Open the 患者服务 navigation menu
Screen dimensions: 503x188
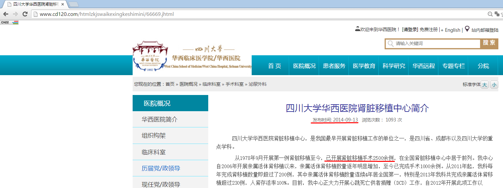click(334, 66)
